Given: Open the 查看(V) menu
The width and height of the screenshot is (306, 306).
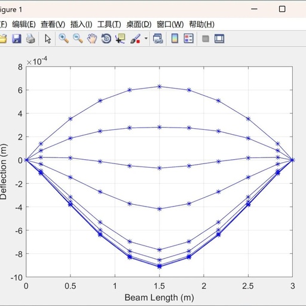Looking at the screenshot, I should point(53,25).
